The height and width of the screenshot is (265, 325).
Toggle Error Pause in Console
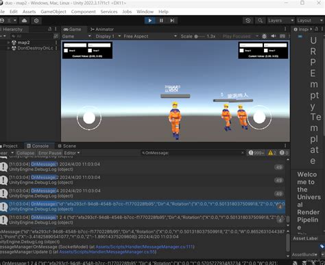(49, 153)
